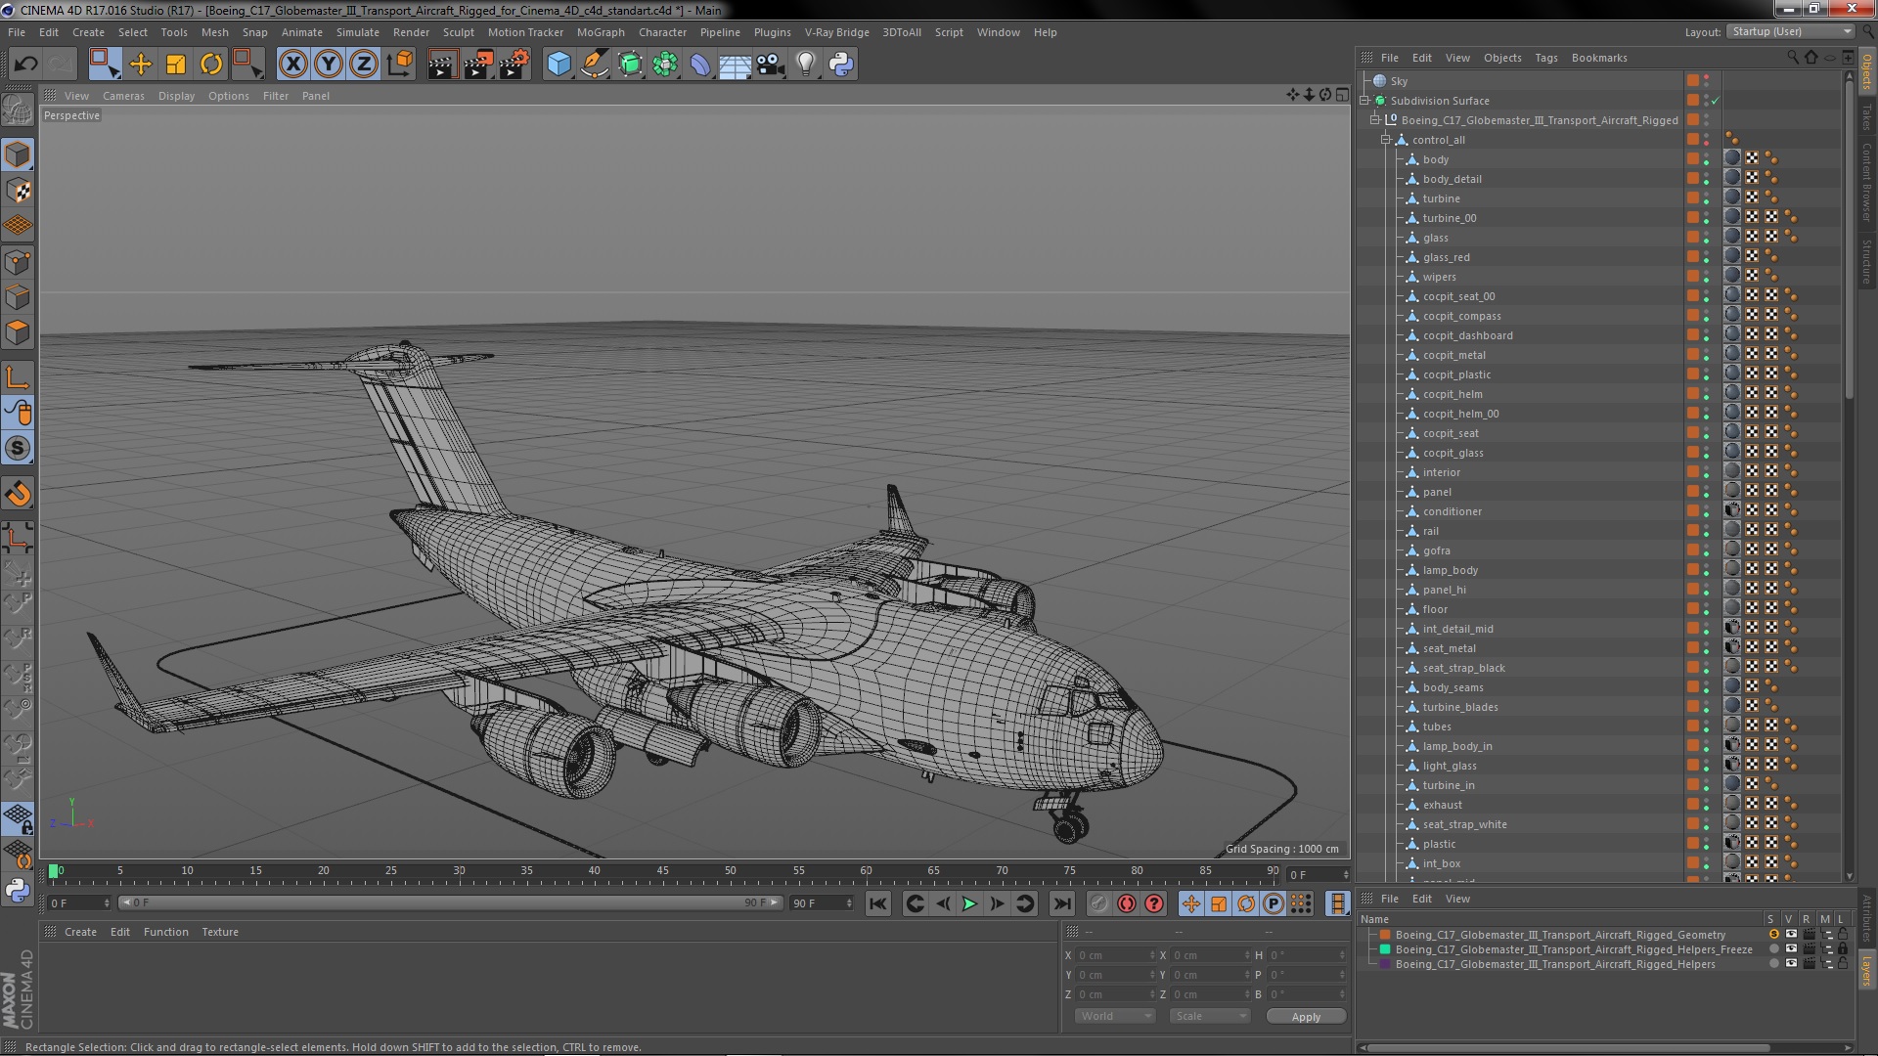This screenshot has width=1878, height=1056.
Task: Select the Move tool
Action: (141, 65)
